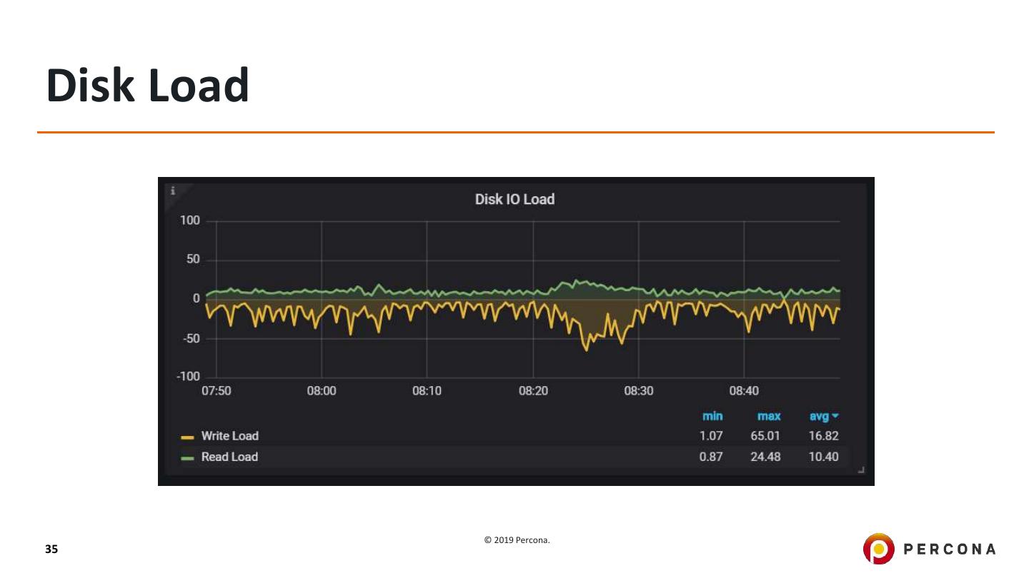Image resolution: width=1029 pixels, height=578 pixels.
Task: Select the Write Load max value 65.01
Action: point(765,436)
